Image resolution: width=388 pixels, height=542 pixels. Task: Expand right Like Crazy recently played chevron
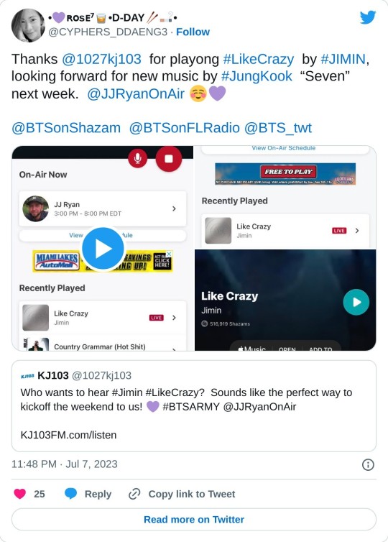pyautogui.click(x=357, y=230)
